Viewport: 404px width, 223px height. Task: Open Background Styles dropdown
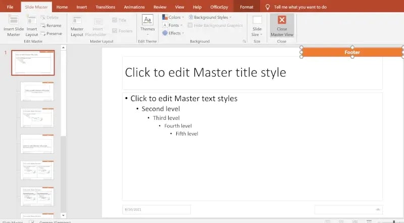pos(210,17)
